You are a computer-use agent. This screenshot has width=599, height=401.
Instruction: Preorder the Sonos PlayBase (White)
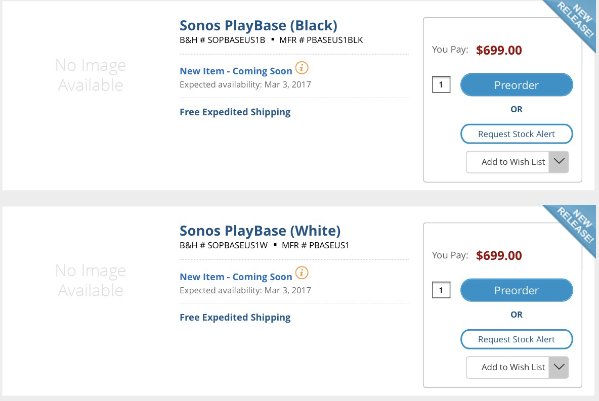tap(517, 290)
